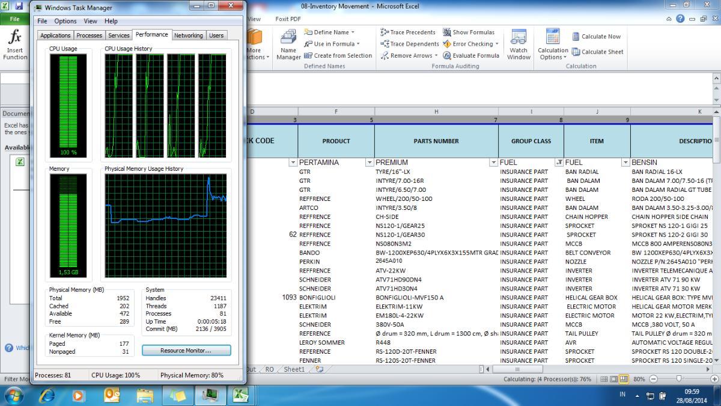Screen dimensions: 721x406
Task: Click the IN language indicator
Action: [623, 395]
